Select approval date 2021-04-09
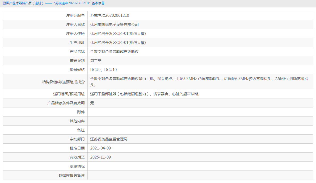This screenshot has width=316, height=183. click(100, 148)
